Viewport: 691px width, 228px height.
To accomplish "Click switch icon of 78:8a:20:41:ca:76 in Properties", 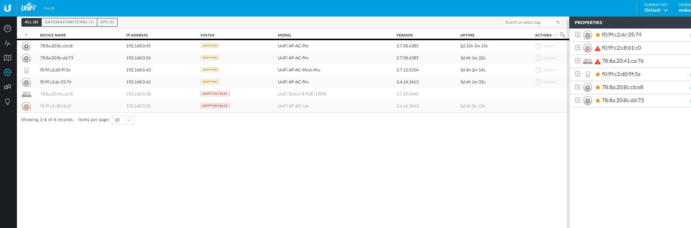I will [588, 61].
